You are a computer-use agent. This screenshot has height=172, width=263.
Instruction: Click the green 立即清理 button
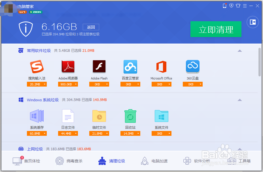216,29
